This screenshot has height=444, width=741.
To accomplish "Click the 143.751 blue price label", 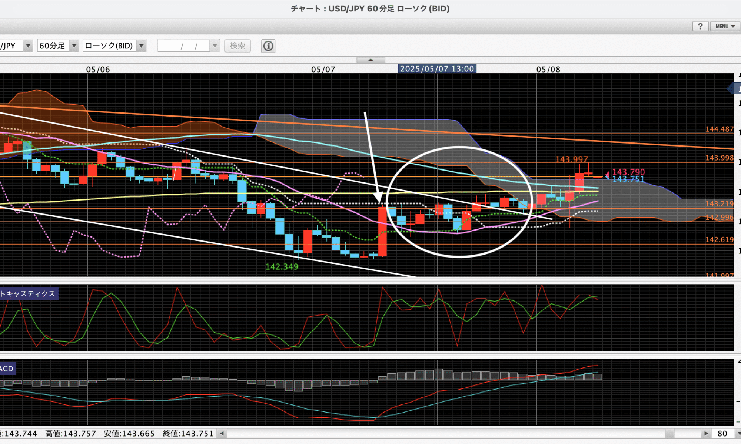I will click(628, 179).
